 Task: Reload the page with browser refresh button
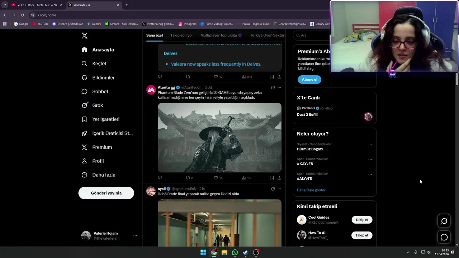click(x=22, y=15)
